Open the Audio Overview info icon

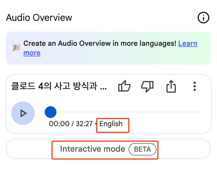[203, 18]
